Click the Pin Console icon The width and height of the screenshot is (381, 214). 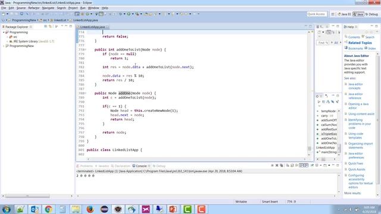[312, 165]
